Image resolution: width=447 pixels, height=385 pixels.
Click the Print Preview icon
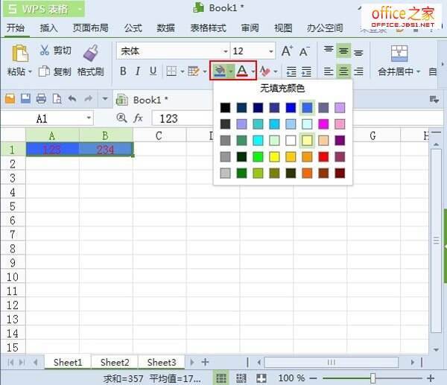click(57, 99)
